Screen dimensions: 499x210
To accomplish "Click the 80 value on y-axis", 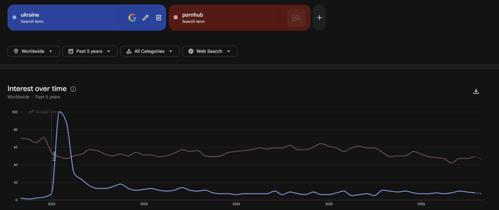I will 15,129.
